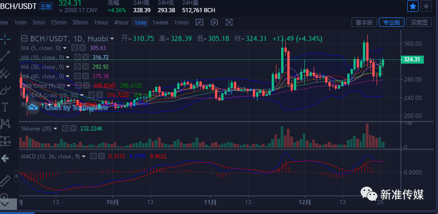Switch to 5min timeframe
438x214 pixels.
pyautogui.click(x=39, y=23)
